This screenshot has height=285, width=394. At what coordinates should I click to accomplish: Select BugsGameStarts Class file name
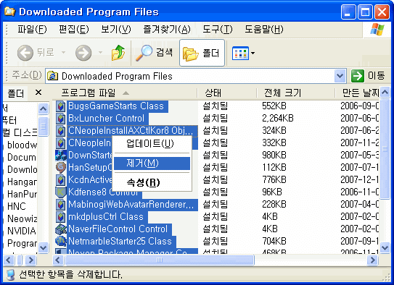116,106
